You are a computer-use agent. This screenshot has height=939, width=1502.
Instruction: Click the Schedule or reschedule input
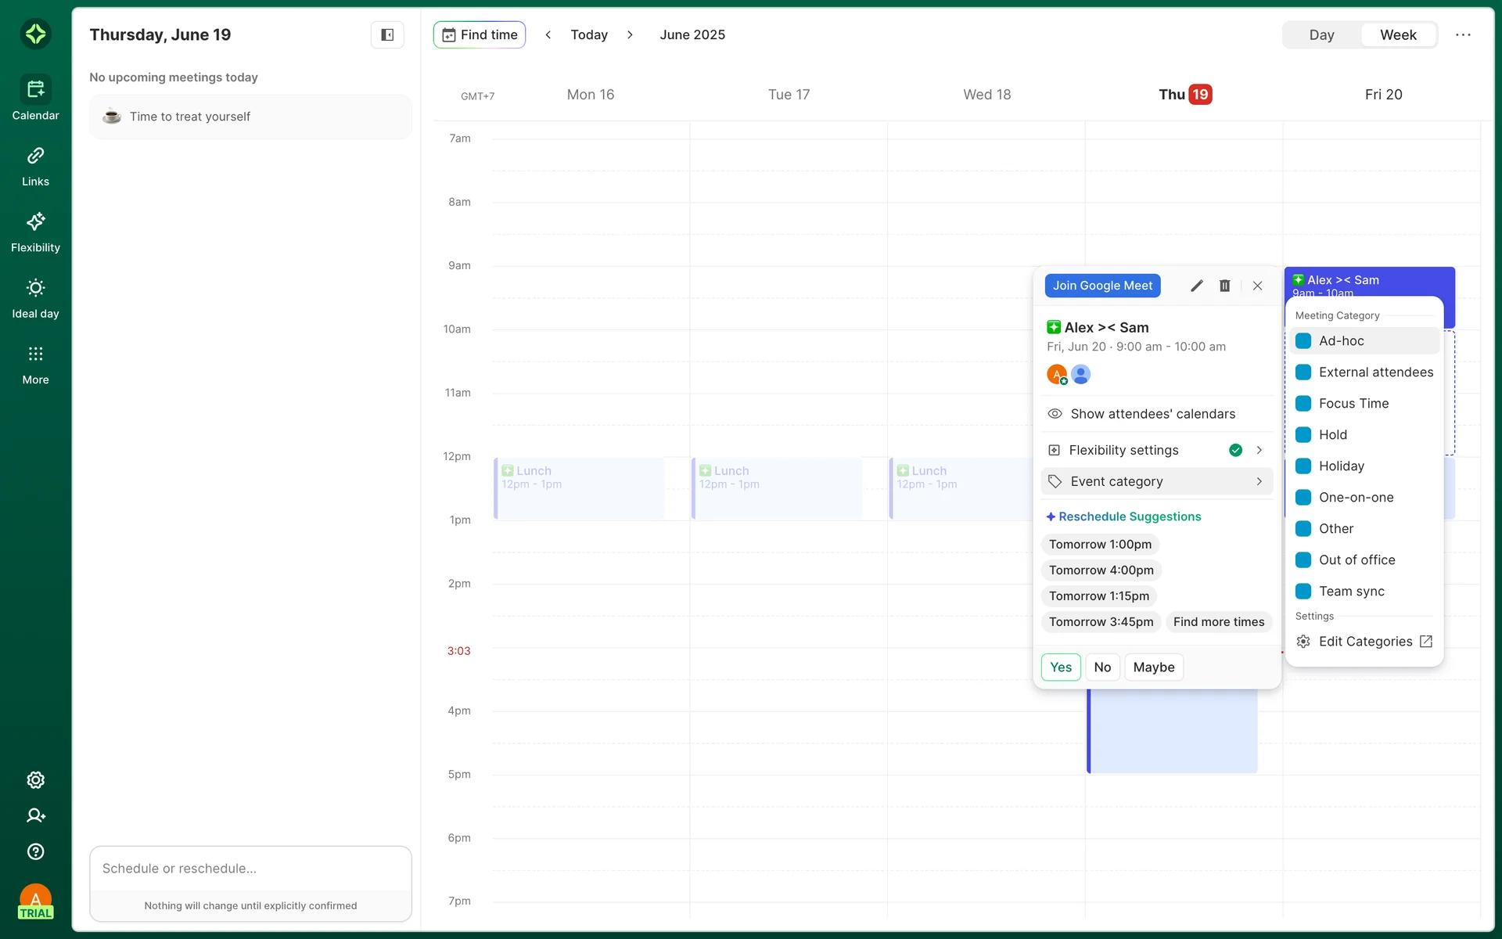[x=250, y=869]
